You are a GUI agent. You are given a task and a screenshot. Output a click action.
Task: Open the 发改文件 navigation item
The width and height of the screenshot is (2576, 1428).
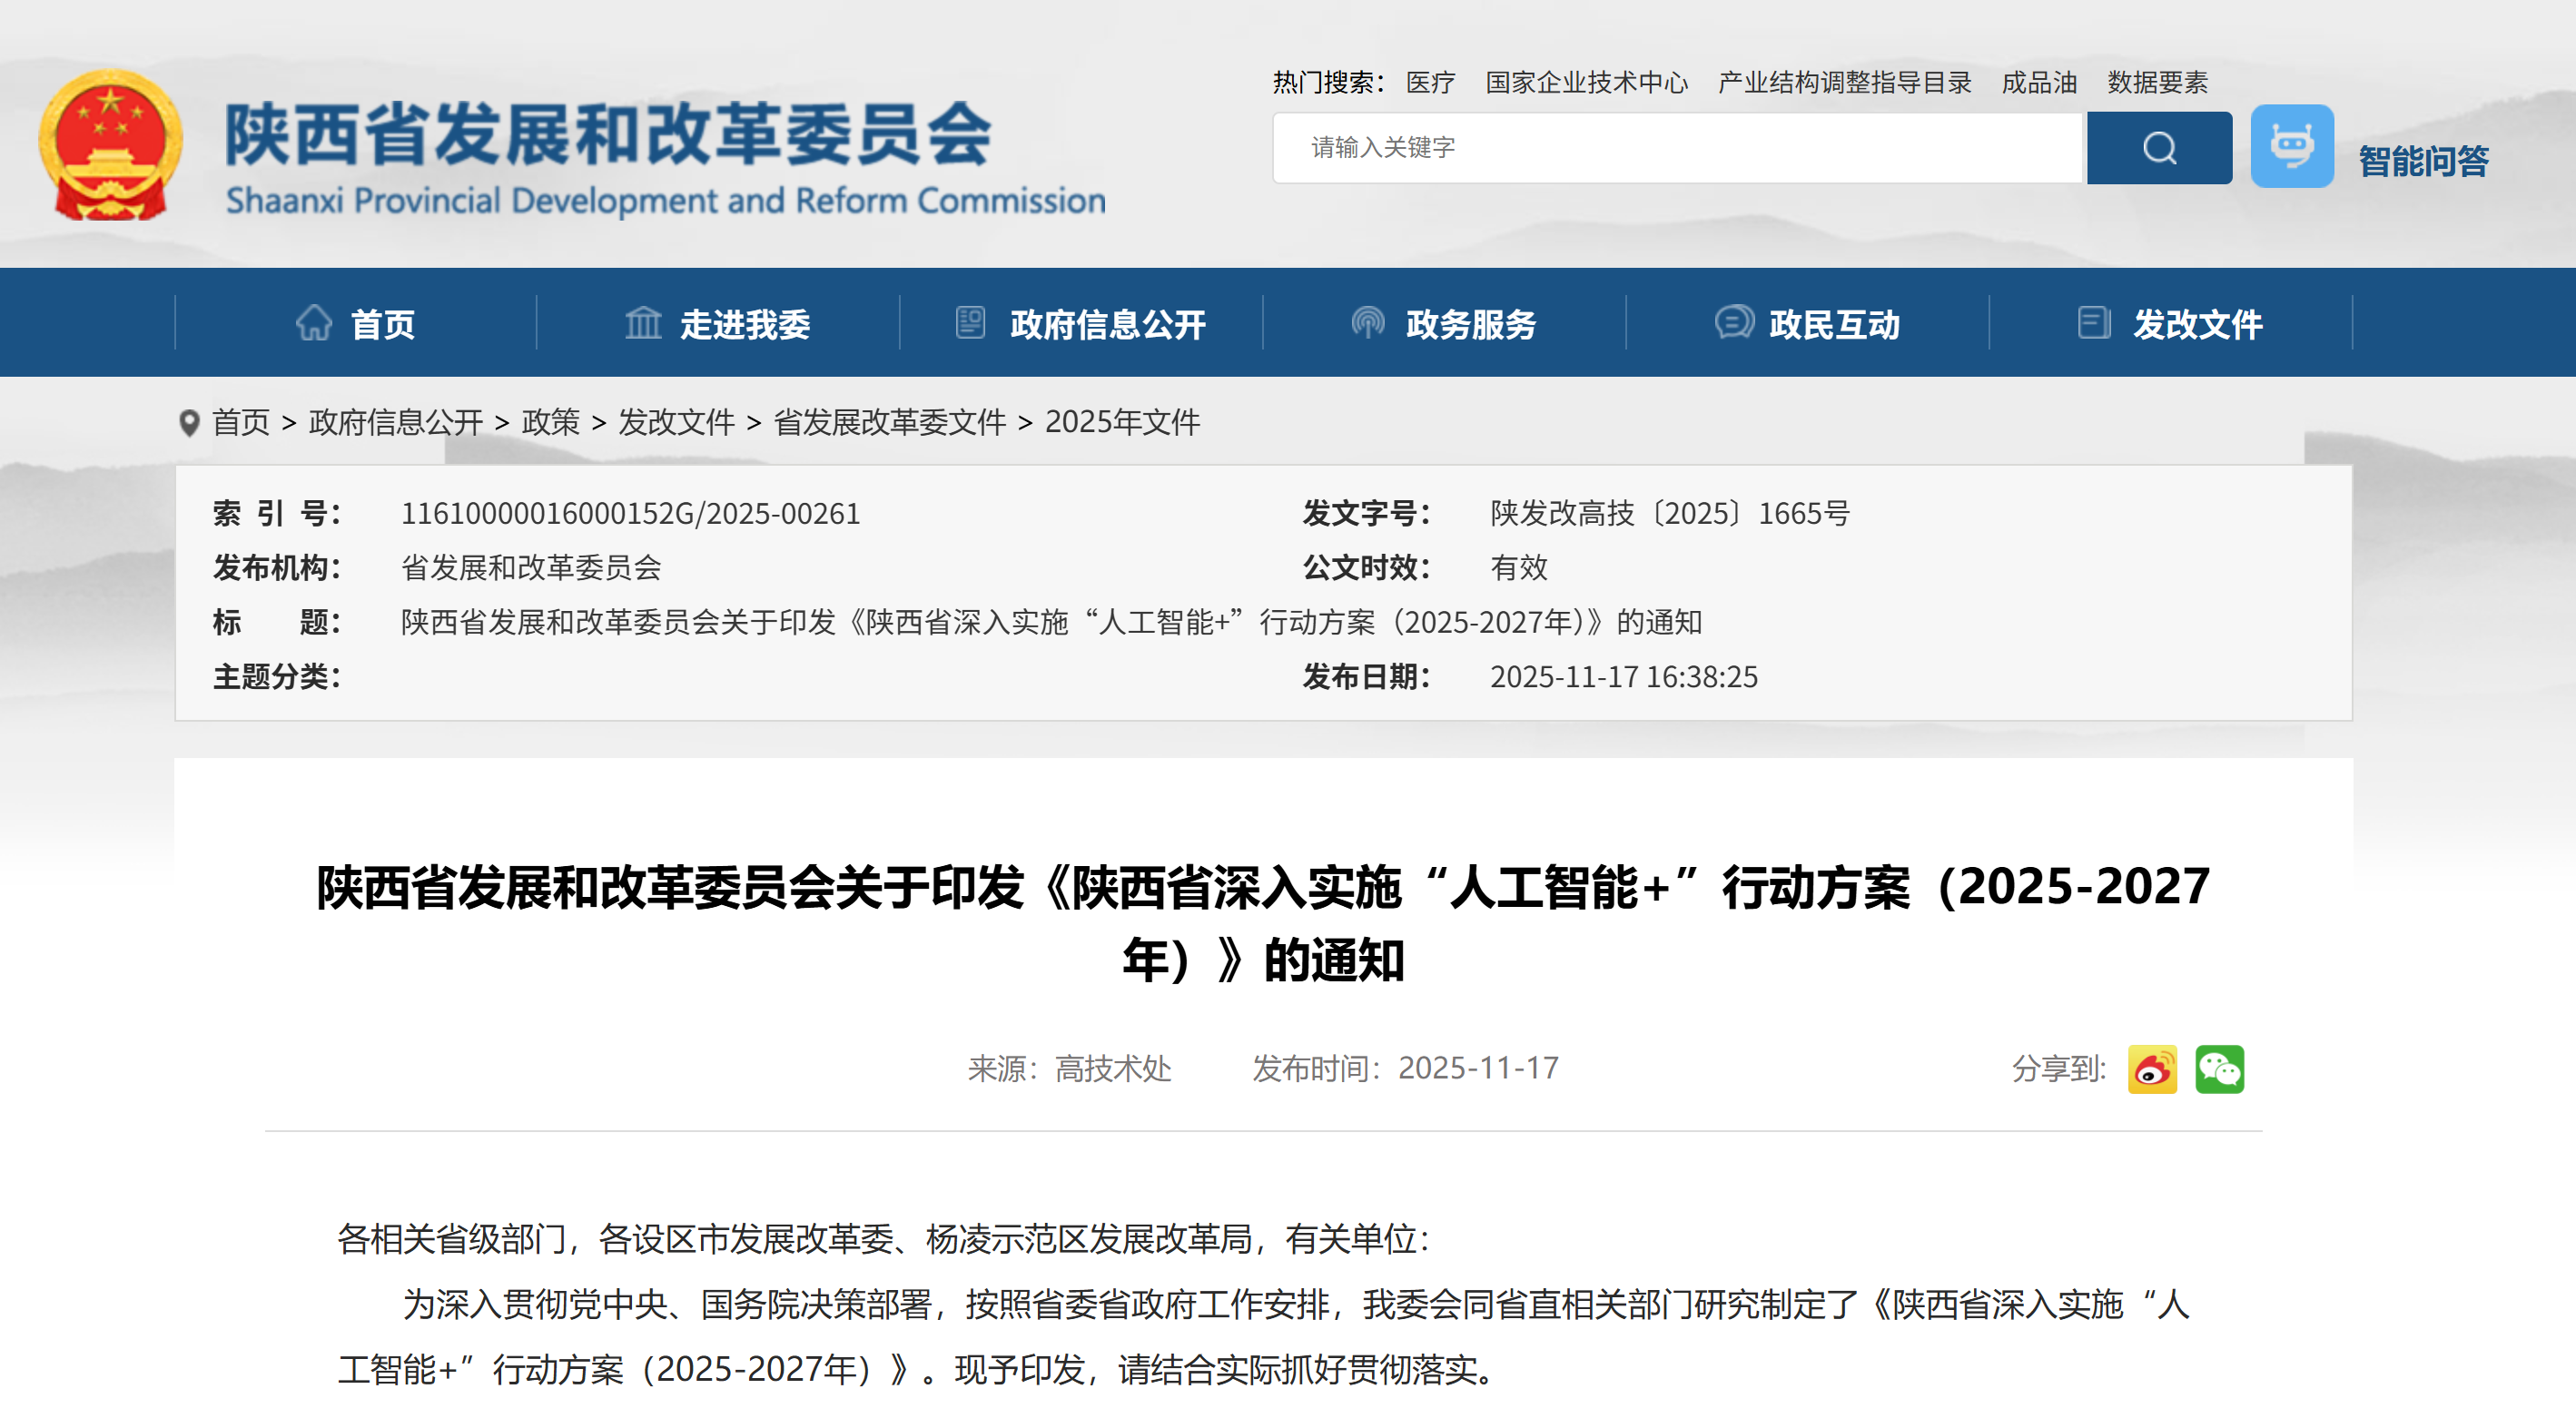point(2197,324)
